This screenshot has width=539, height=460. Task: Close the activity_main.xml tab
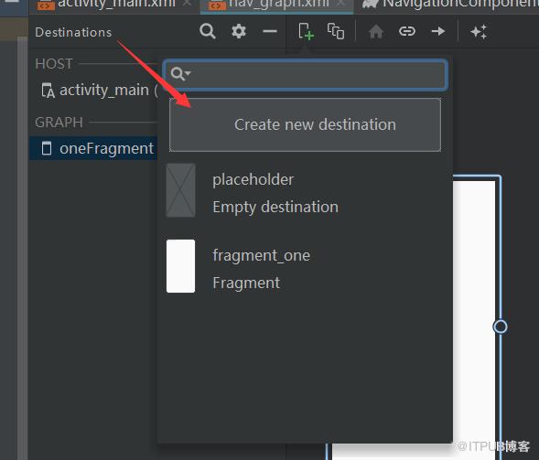click(x=188, y=4)
